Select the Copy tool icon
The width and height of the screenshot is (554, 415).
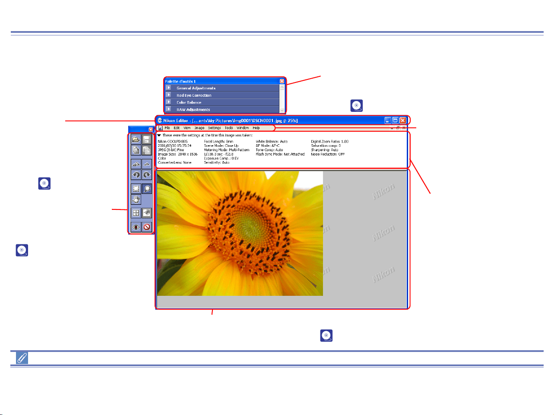136,150
